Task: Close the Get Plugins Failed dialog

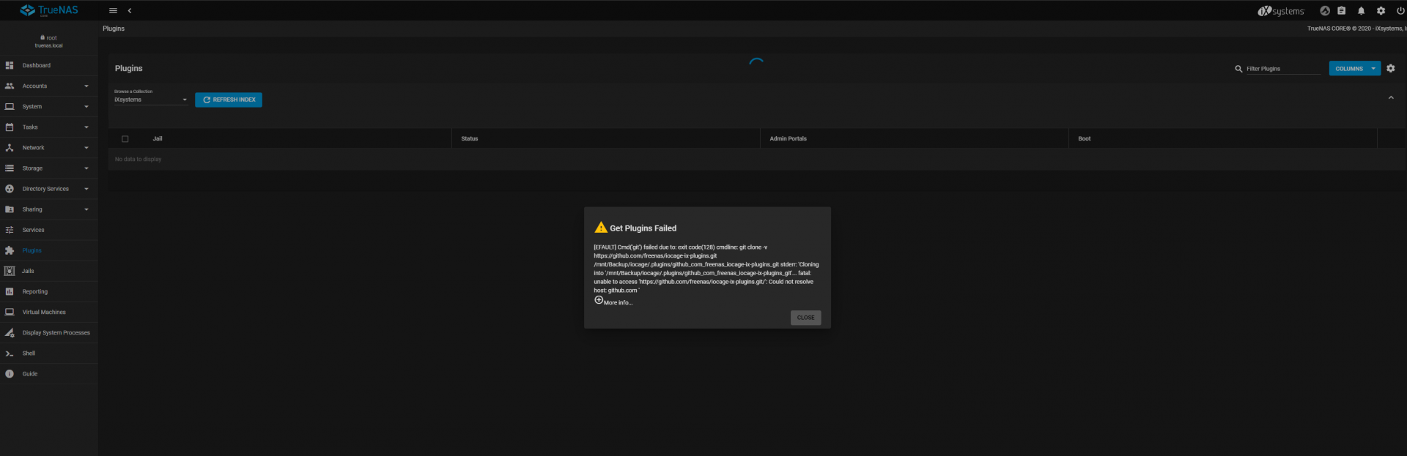Action: (x=805, y=318)
